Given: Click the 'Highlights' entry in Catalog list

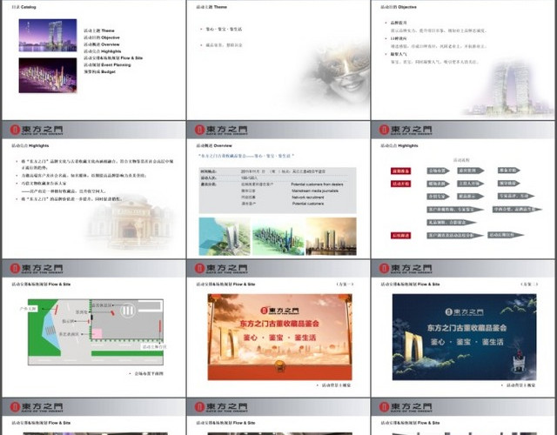Looking at the screenshot, I should tap(103, 51).
